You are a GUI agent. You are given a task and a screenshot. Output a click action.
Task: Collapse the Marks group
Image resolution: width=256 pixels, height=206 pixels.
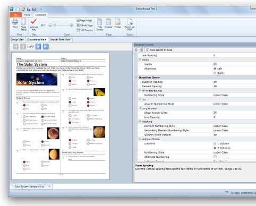point(140,59)
